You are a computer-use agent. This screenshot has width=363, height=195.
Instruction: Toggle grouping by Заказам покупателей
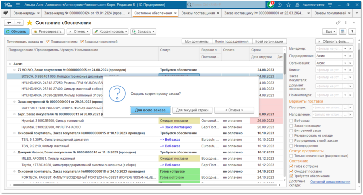coord(82,42)
